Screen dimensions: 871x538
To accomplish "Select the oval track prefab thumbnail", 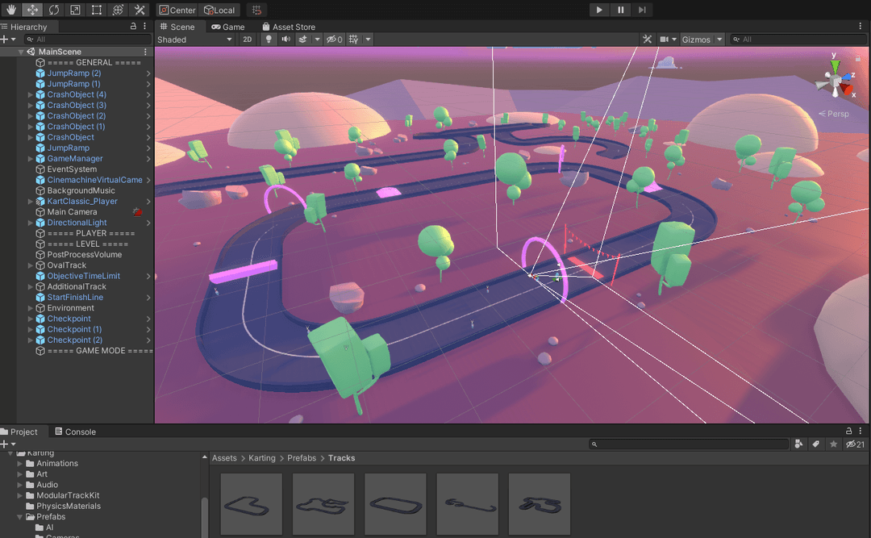I will click(x=395, y=503).
